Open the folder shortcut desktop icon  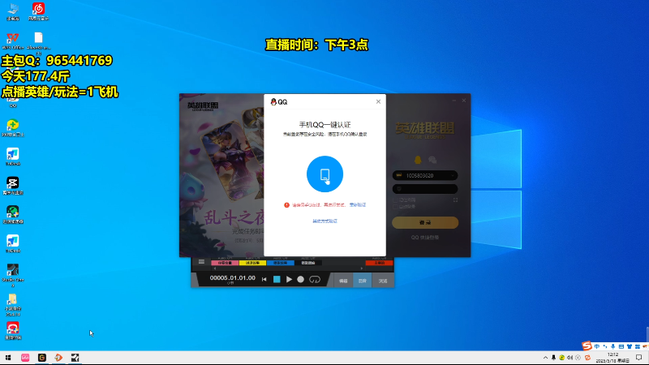[13, 305]
